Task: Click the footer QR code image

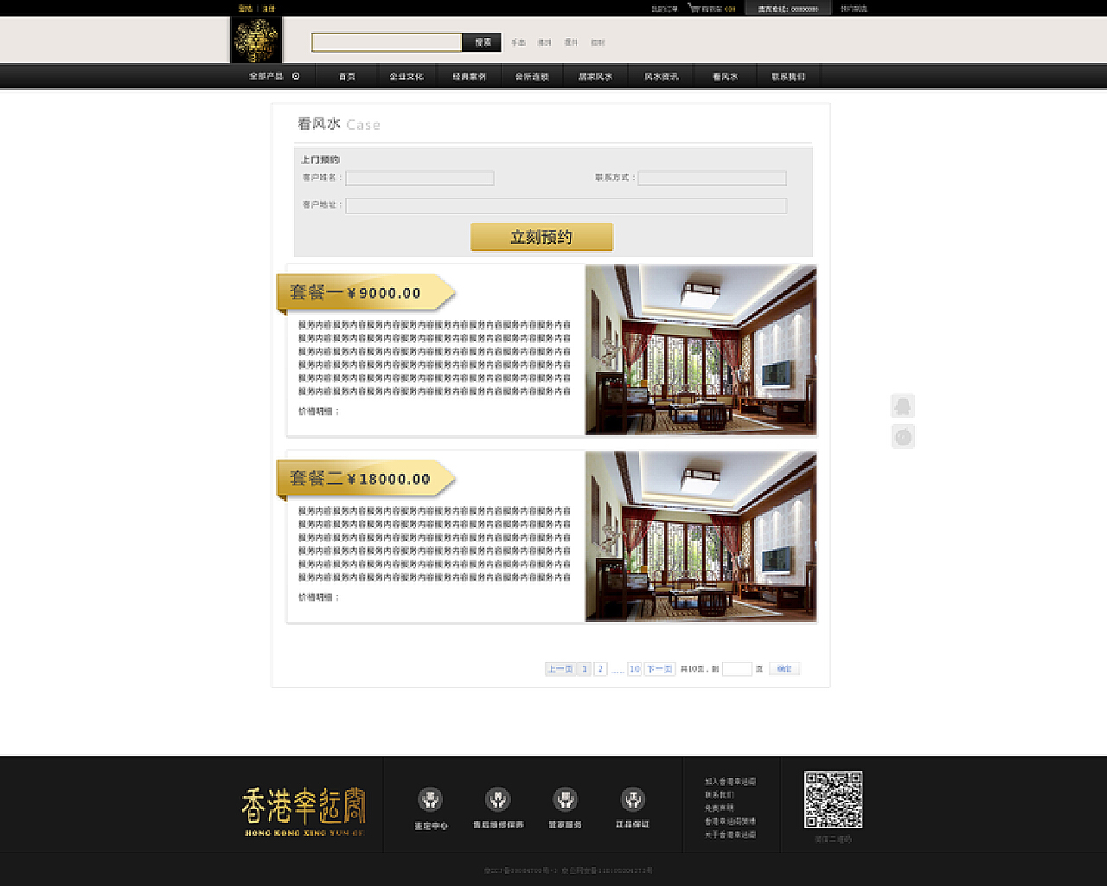Action: point(833,800)
